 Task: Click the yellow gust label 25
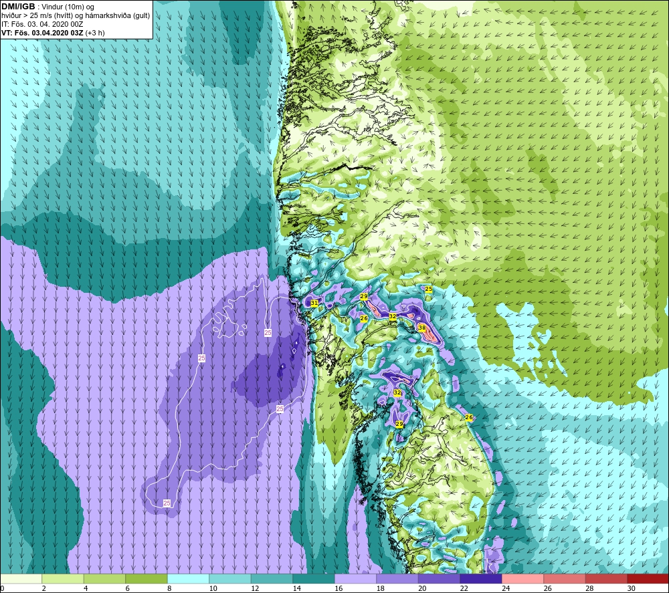click(x=429, y=289)
